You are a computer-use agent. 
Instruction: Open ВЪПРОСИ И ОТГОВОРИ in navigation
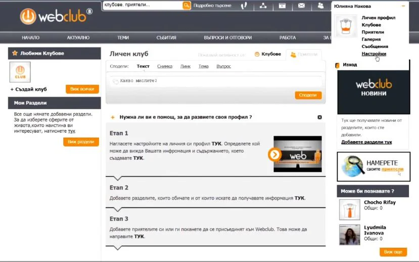pyautogui.click(x=227, y=38)
